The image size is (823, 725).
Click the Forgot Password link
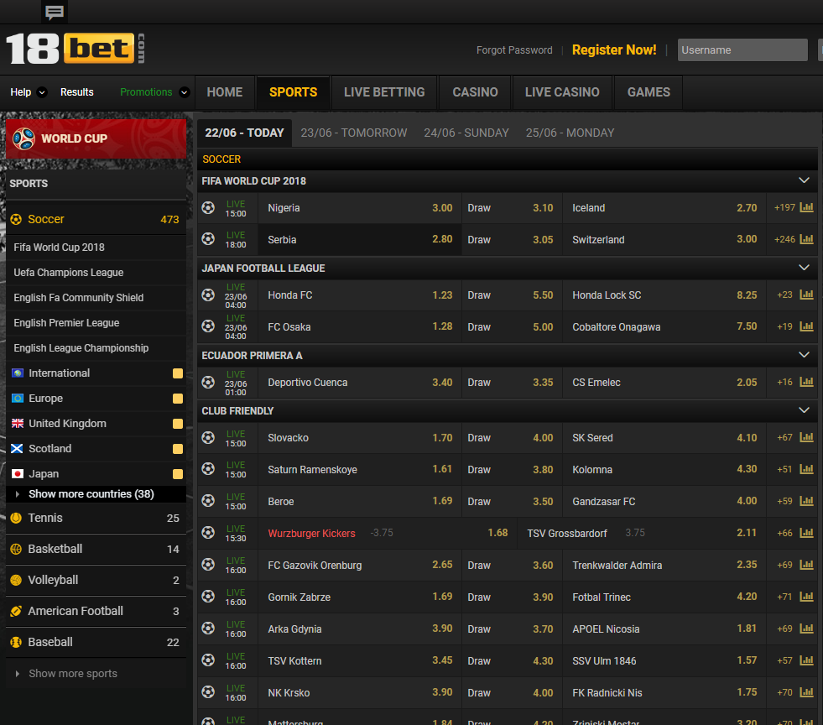coord(514,50)
